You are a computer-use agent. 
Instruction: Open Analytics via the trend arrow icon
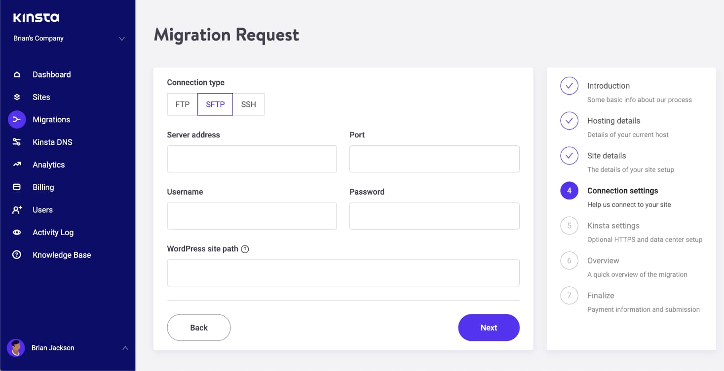[17, 165]
